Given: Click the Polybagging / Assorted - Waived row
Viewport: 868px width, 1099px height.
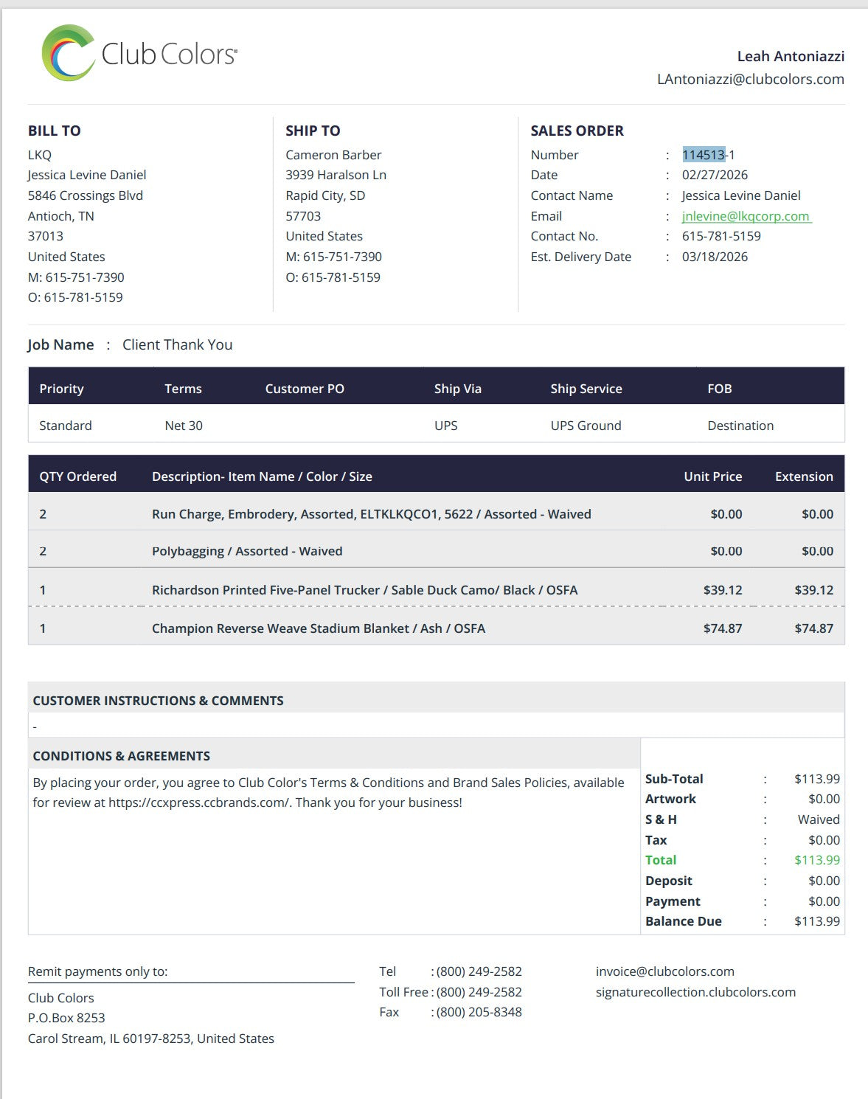Looking at the screenshot, I should point(247,551).
